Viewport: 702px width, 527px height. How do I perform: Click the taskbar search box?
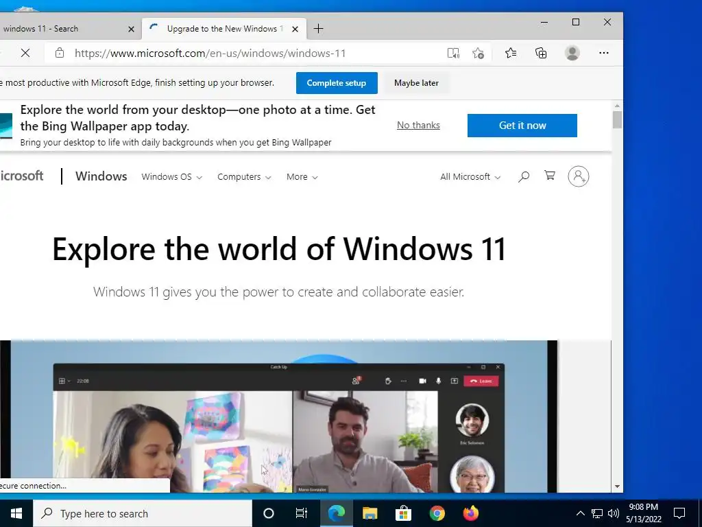click(143, 513)
